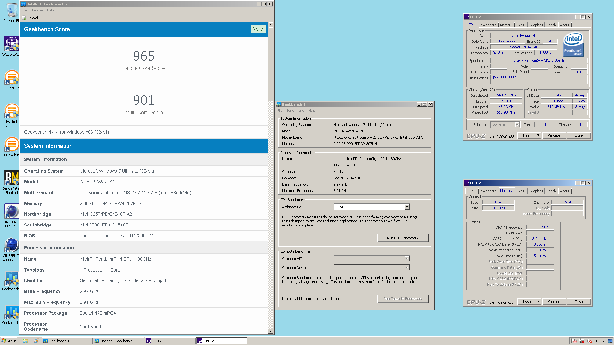614x345 pixels.
Task: Click the Upload icon in Geekbench toolbar
Action: click(x=24, y=18)
